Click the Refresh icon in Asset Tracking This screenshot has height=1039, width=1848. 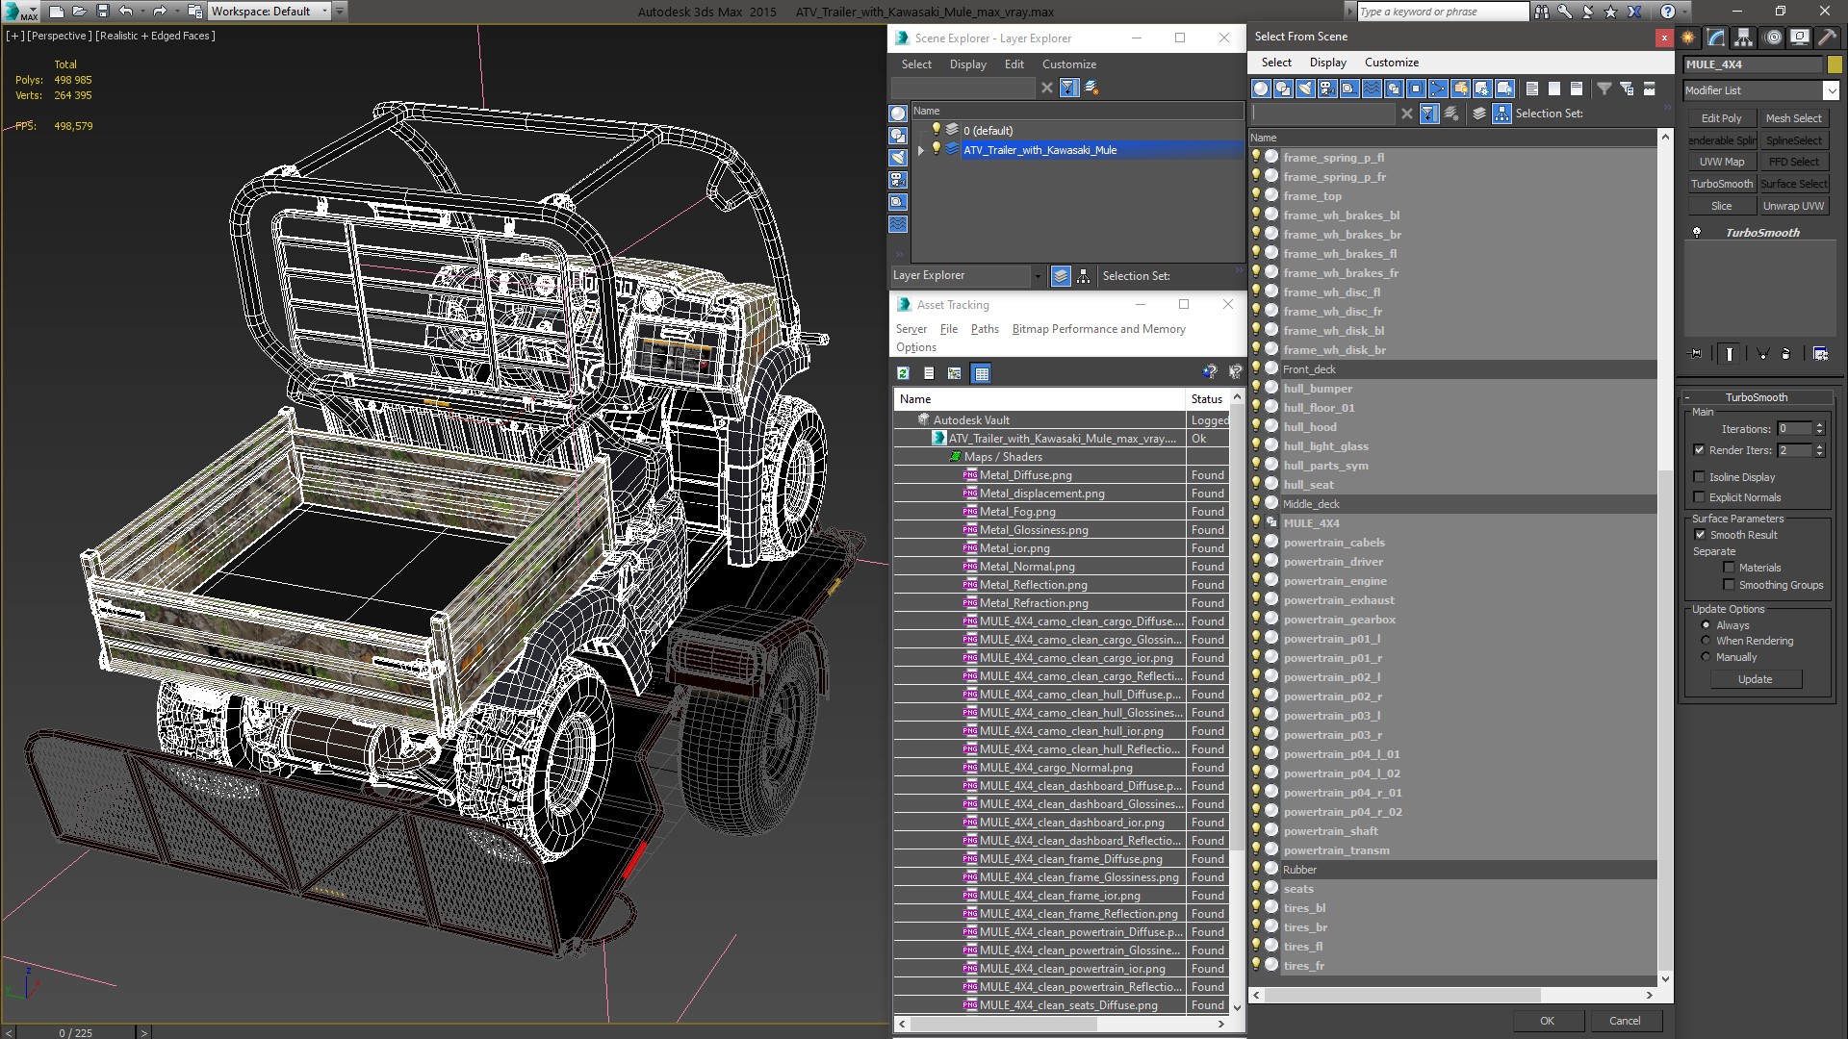[903, 373]
